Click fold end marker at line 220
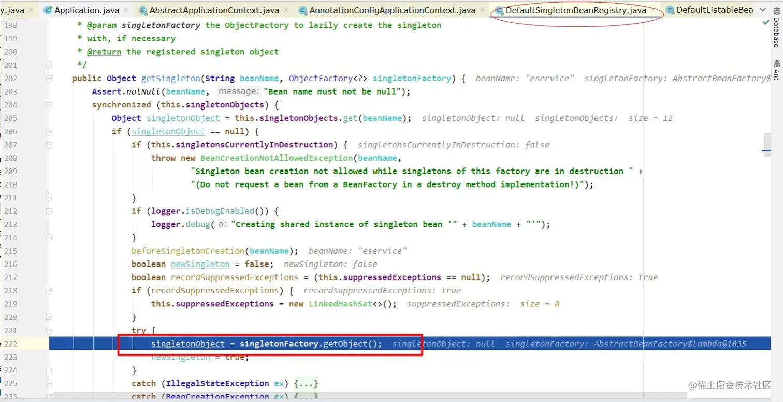Viewport: 783px width, 402px height. click(x=49, y=317)
